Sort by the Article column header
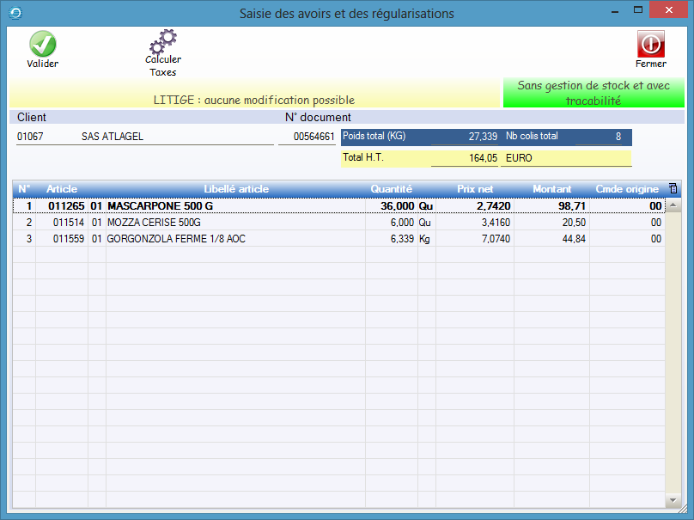This screenshot has height=520, width=694. 62,189
